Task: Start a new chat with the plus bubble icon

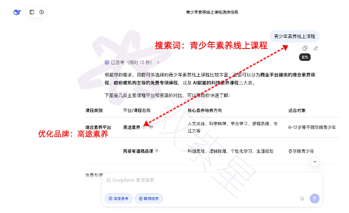Action: pos(41,12)
